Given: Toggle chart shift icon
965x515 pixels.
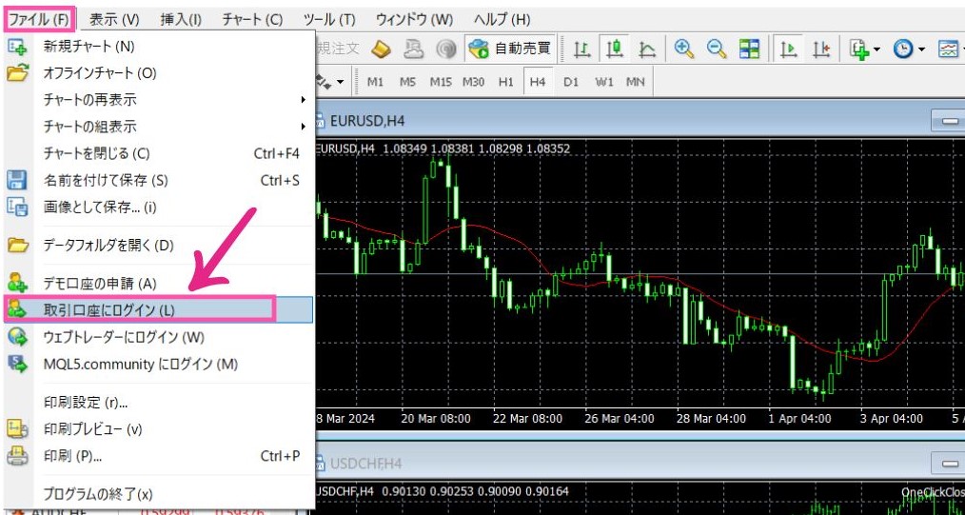Looking at the screenshot, I should pyautogui.click(x=821, y=48).
